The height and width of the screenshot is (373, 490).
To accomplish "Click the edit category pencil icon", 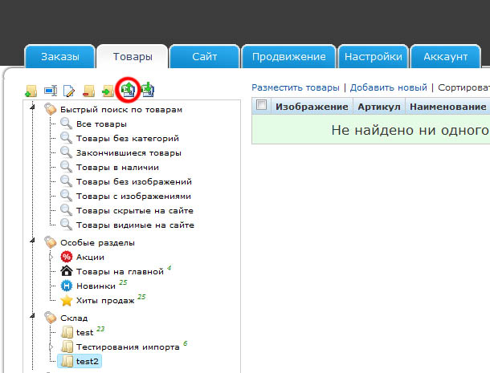I will point(69,91).
